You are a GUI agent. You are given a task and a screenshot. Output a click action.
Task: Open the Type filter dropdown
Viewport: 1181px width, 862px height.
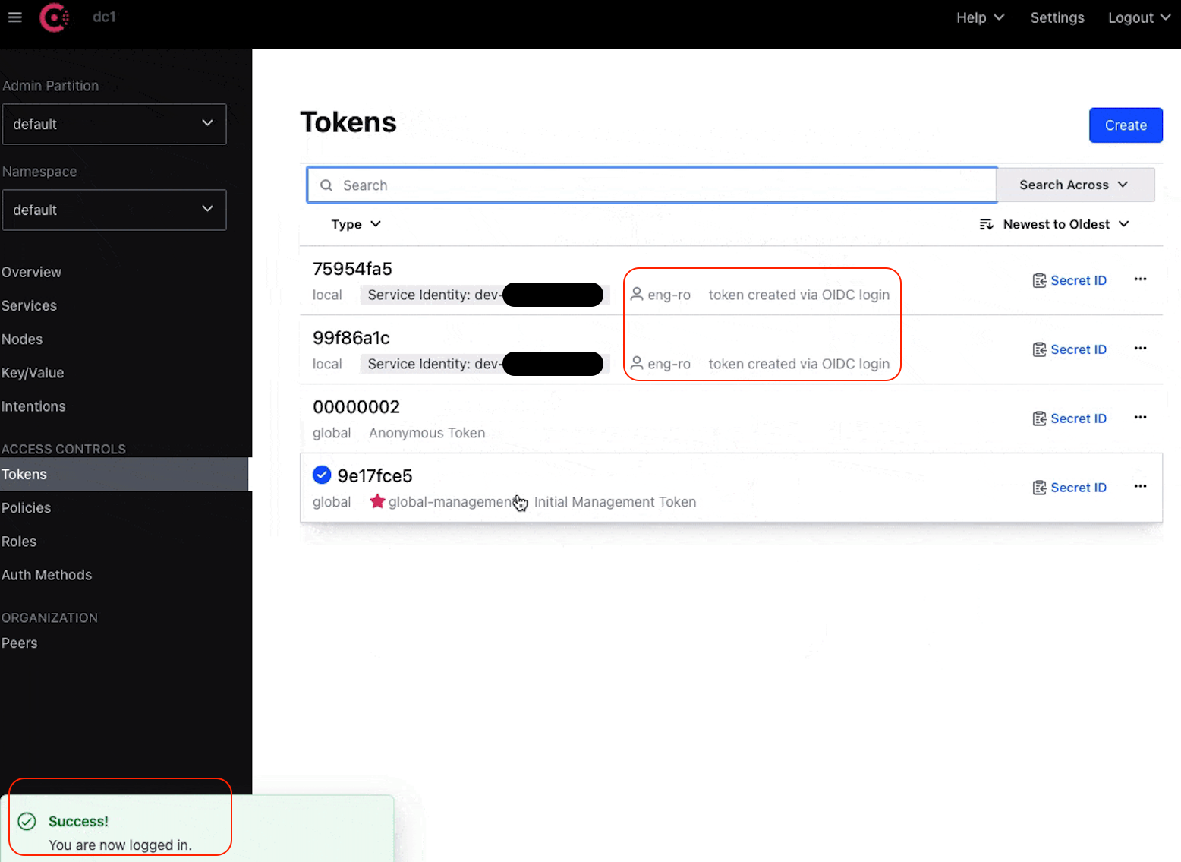pos(355,224)
